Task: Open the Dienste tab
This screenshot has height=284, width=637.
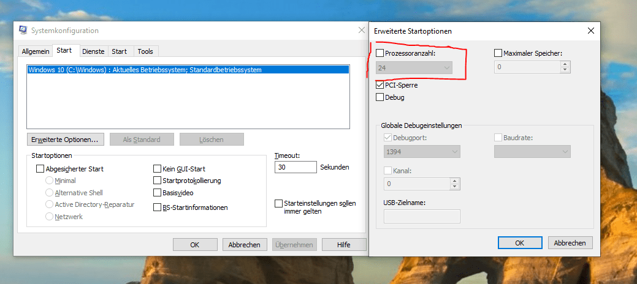Action: pyautogui.click(x=93, y=51)
